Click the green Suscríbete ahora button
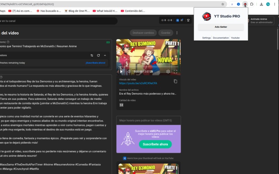 pos(155,144)
